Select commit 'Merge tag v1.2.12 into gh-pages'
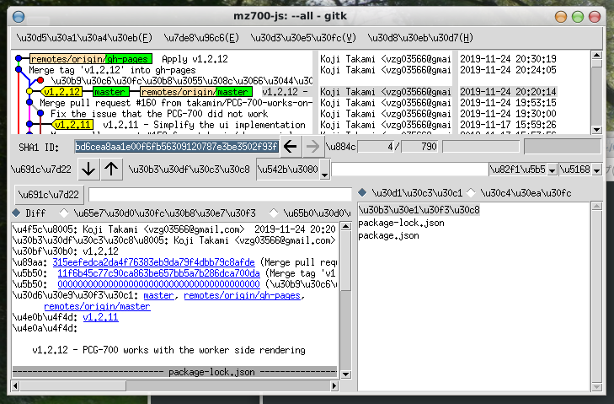The image size is (614, 404). click(112, 70)
